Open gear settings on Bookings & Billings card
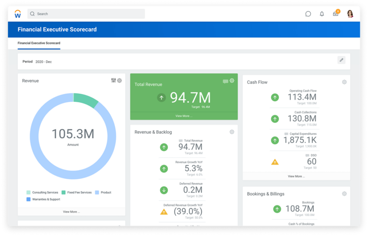 344,194
